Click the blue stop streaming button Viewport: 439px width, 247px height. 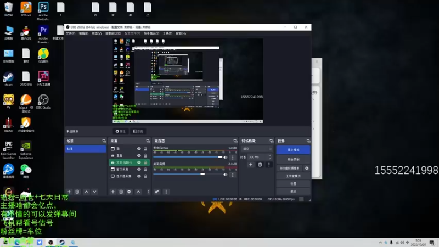pyautogui.click(x=293, y=150)
